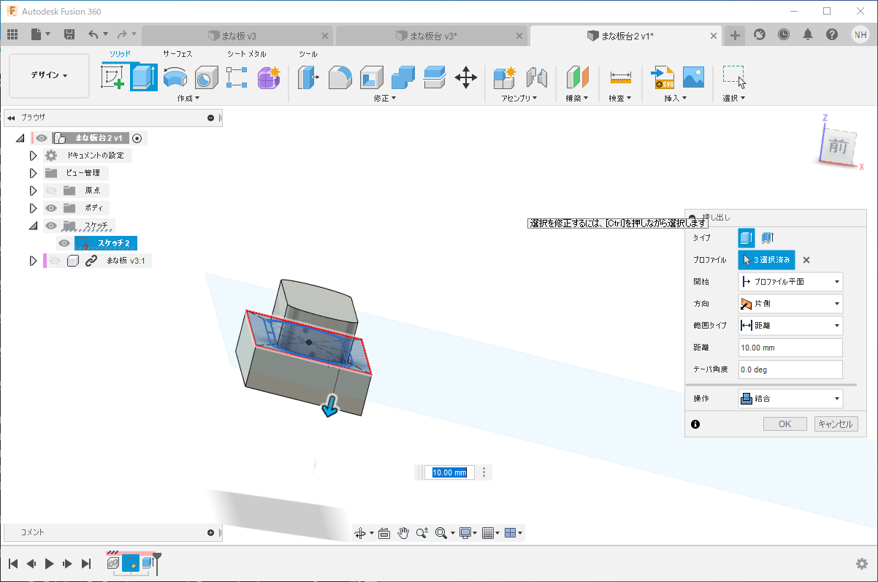Open the Insert SVG tool
878x582 pixels.
(x=662, y=77)
